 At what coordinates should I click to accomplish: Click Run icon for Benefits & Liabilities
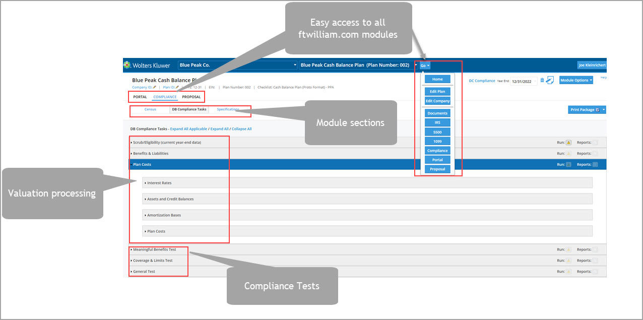coord(568,154)
